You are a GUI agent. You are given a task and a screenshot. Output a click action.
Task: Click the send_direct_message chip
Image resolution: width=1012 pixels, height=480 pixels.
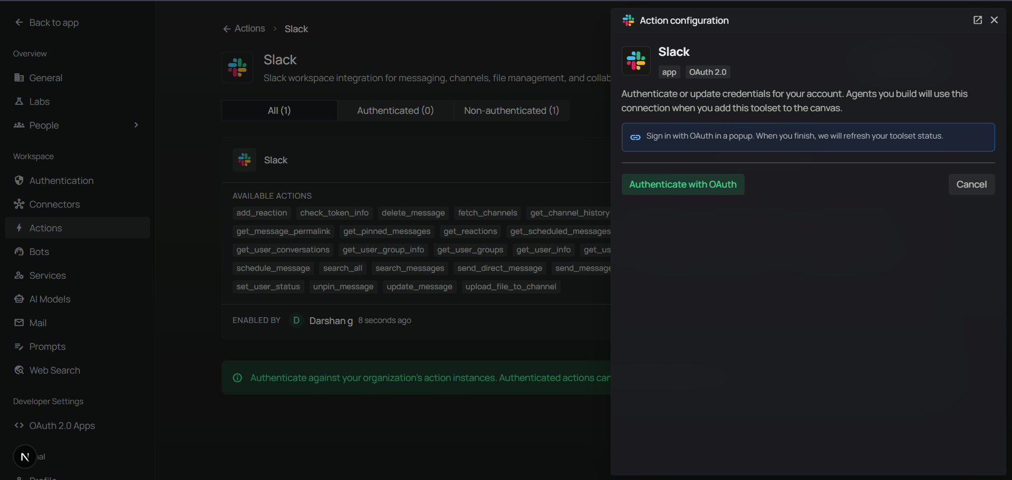[x=500, y=268]
